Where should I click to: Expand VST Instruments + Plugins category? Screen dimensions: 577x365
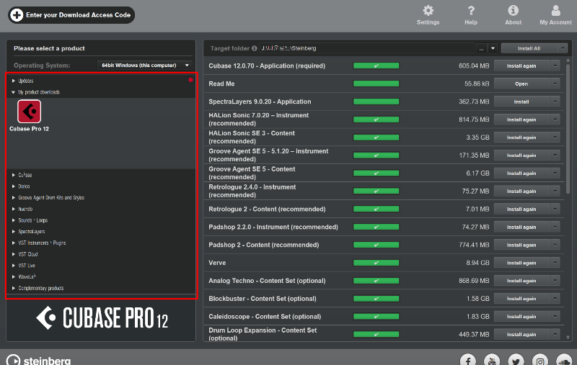coord(14,243)
